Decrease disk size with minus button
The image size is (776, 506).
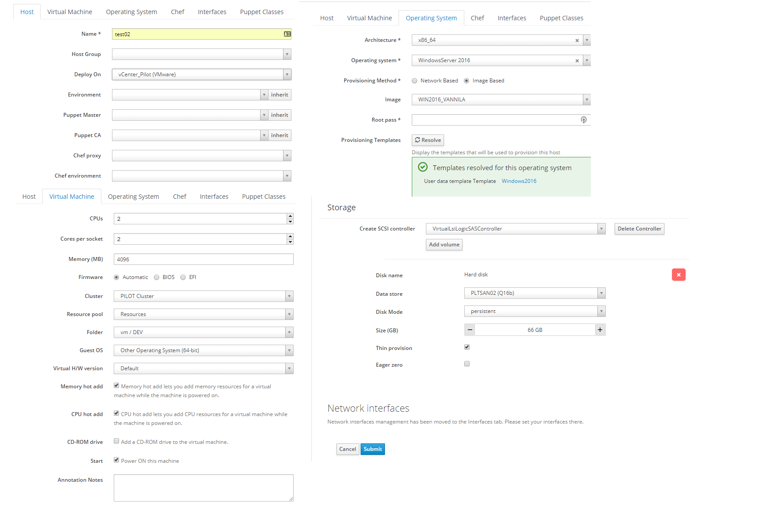click(470, 330)
